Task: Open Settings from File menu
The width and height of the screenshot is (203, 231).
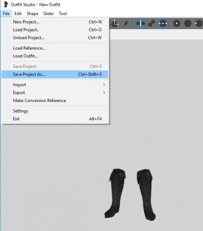Action: tap(55, 111)
